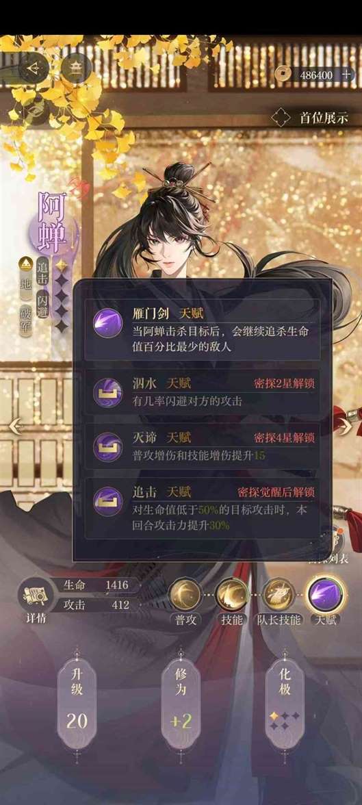Open the home pavilion icon
This screenshot has width=362, height=805.
75,67
